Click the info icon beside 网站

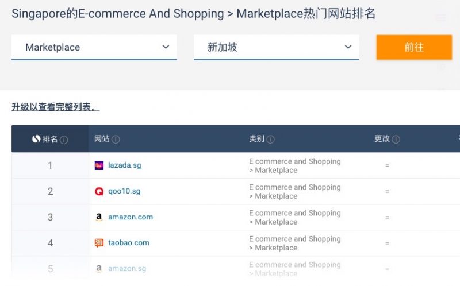click(116, 140)
